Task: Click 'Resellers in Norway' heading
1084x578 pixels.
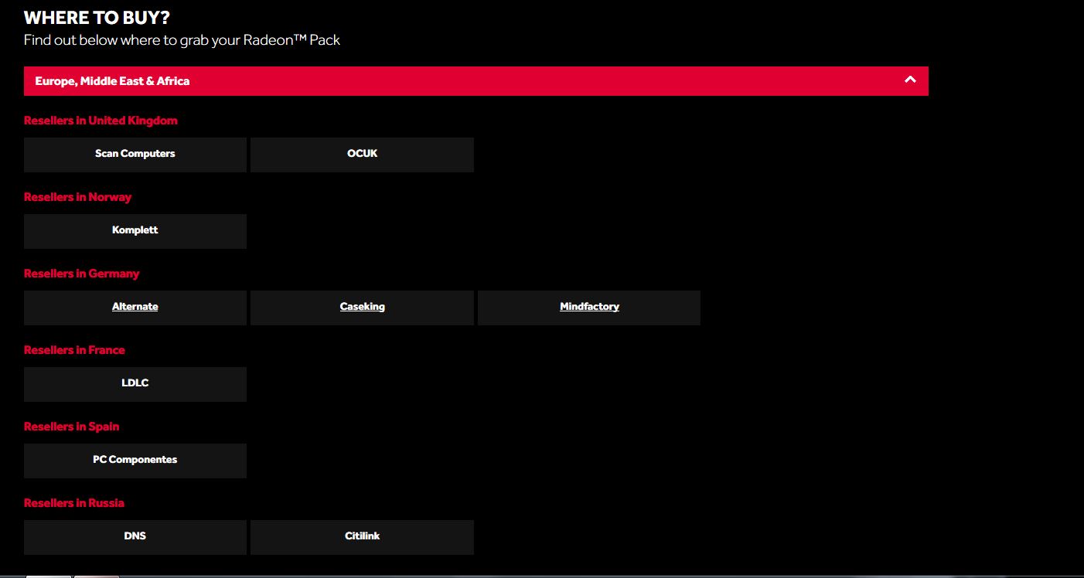Action: (77, 197)
